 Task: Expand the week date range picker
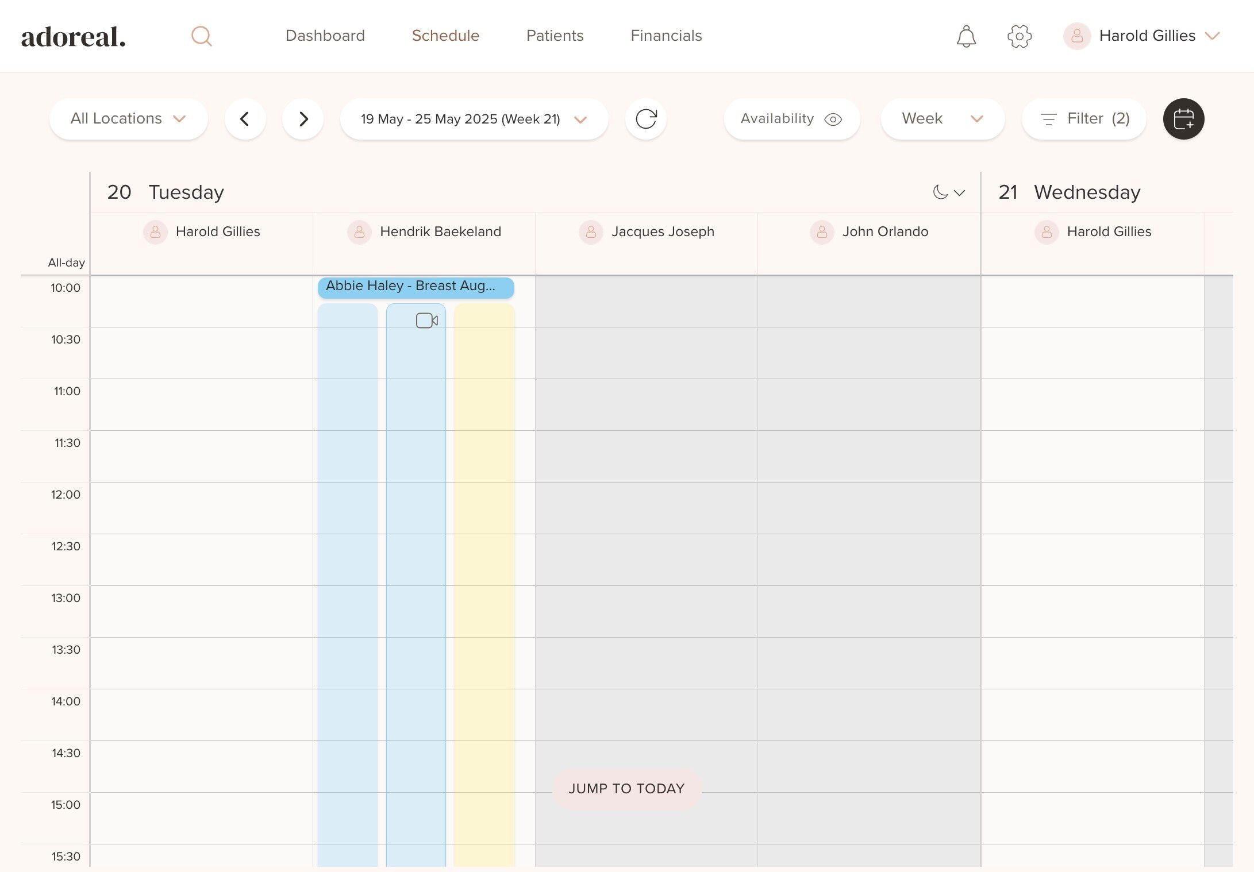pyautogui.click(x=474, y=119)
